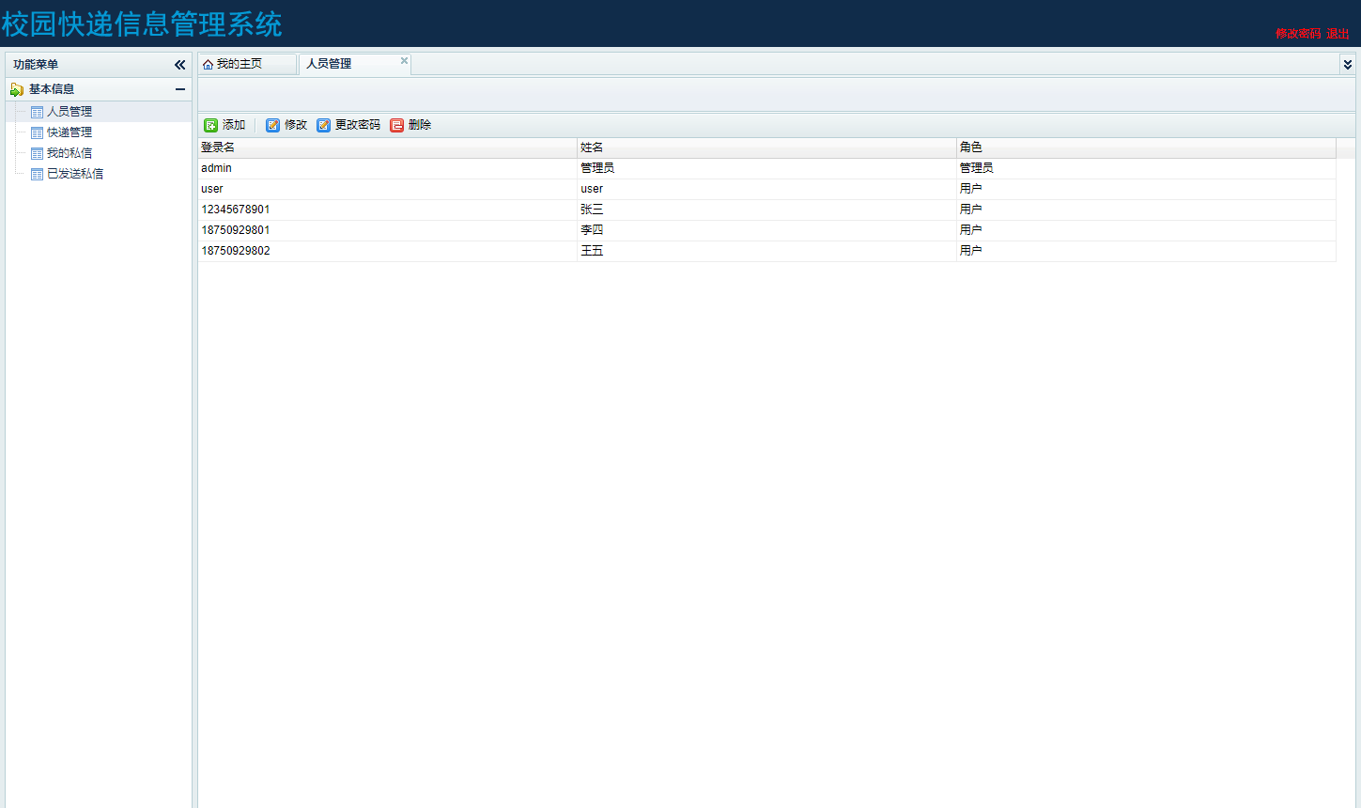The height and width of the screenshot is (808, 1361).
Task: Click the name cell 李四
Action: (x=766, y=230)
